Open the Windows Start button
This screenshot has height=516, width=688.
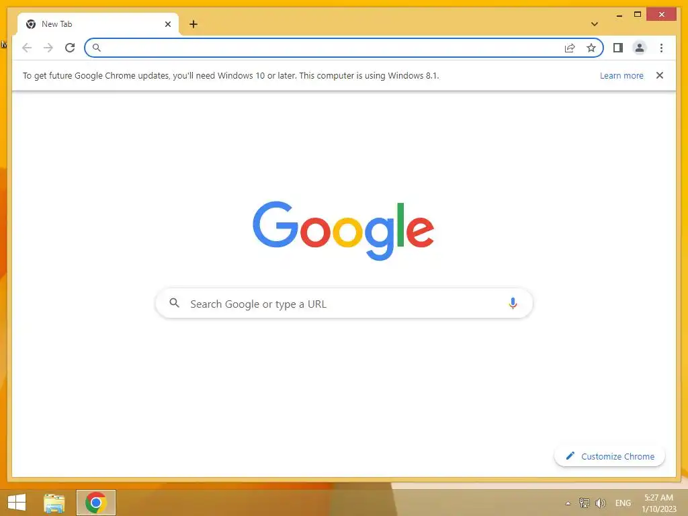pos(17,503)
